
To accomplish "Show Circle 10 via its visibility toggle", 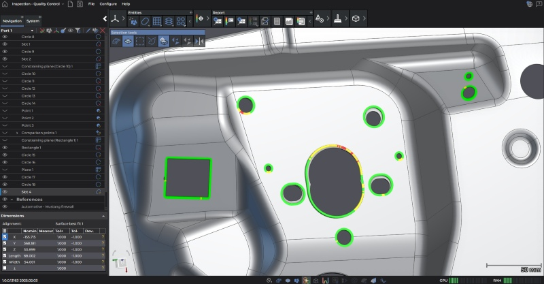I will pos(5,74).
